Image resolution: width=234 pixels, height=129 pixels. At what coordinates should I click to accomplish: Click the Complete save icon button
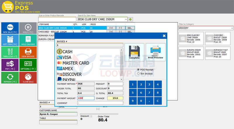coord(134,52)
